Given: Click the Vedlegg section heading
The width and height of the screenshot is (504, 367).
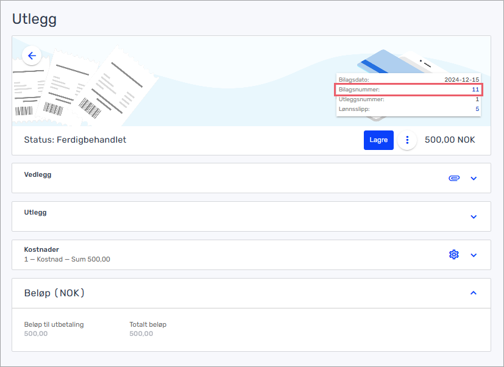Looking at the screenshot, I should click(38, 174).
